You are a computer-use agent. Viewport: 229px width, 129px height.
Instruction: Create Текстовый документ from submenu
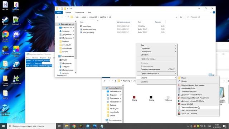198,107
